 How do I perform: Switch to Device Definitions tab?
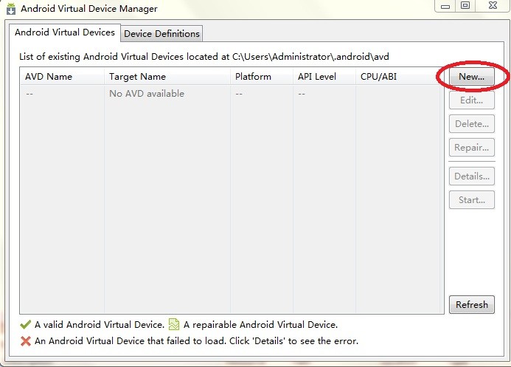(161, 34)
